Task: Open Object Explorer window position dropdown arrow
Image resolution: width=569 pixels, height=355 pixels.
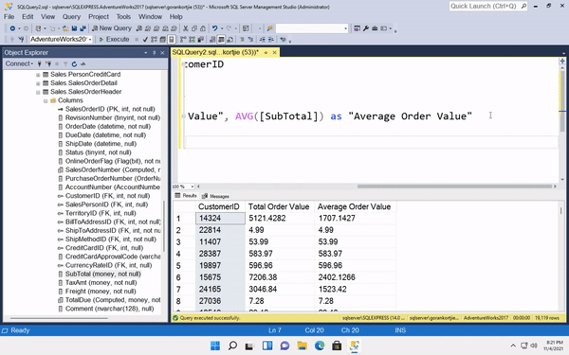Action: click(146, 53)
